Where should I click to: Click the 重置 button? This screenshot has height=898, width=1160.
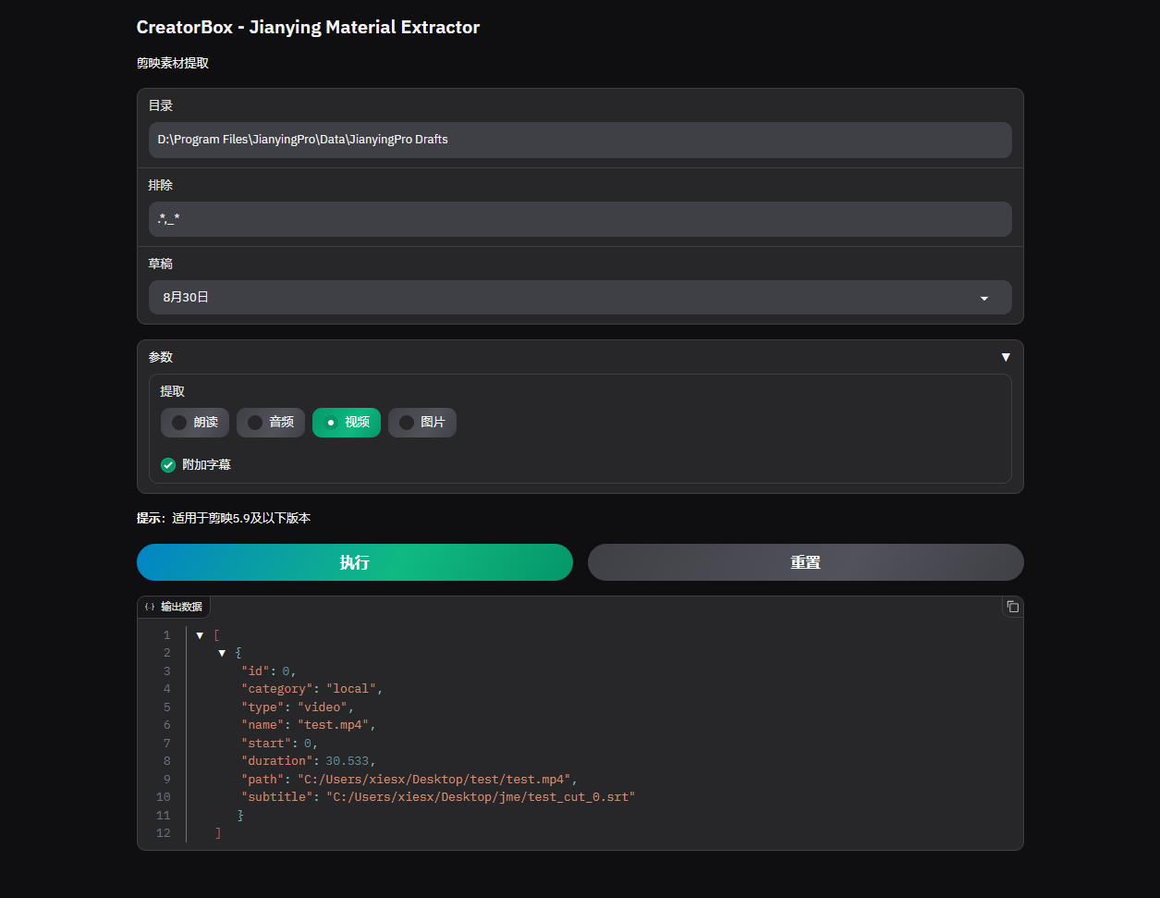click(806, 562)
